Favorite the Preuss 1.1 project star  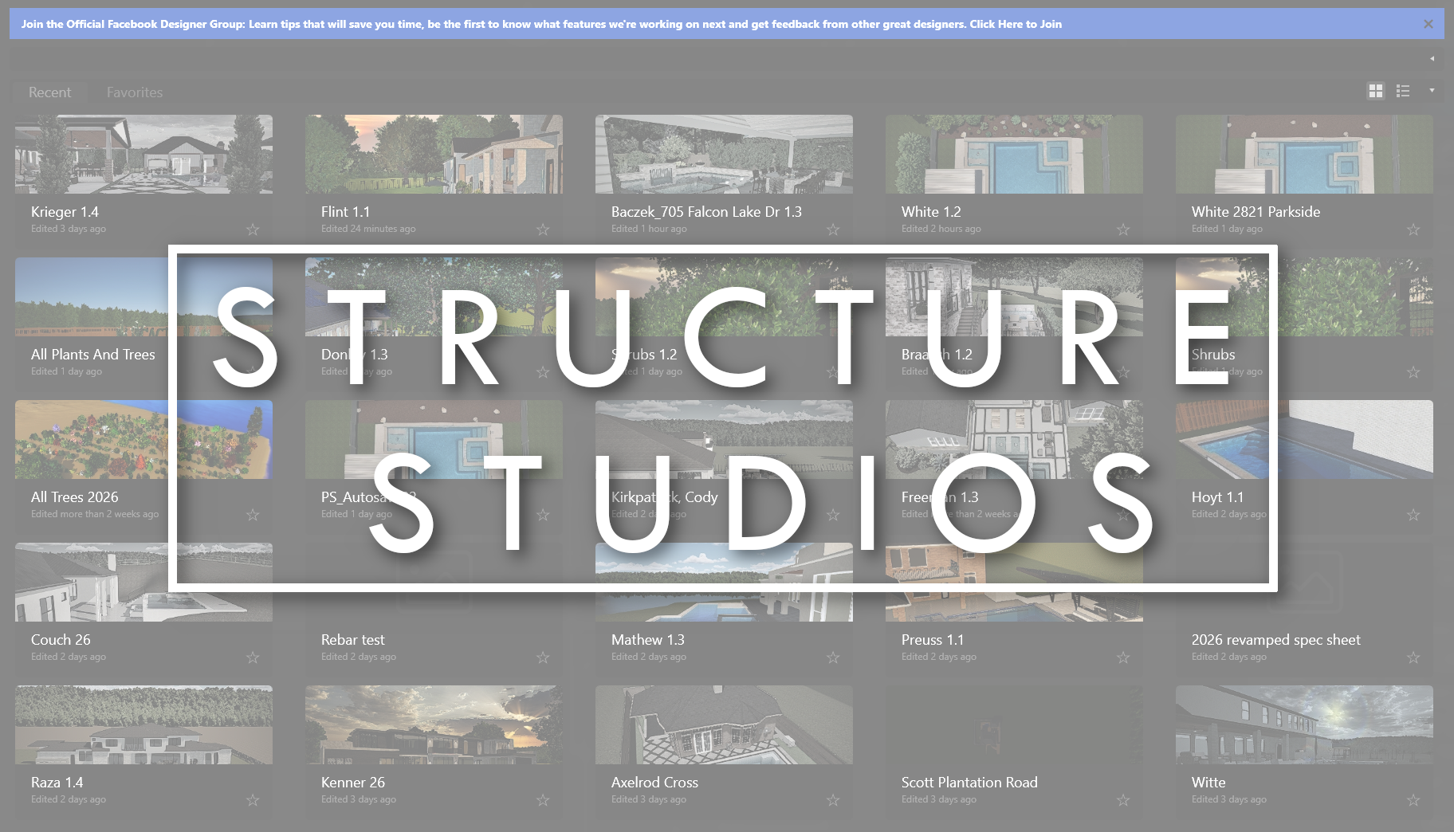click(x=1123, y=657)
